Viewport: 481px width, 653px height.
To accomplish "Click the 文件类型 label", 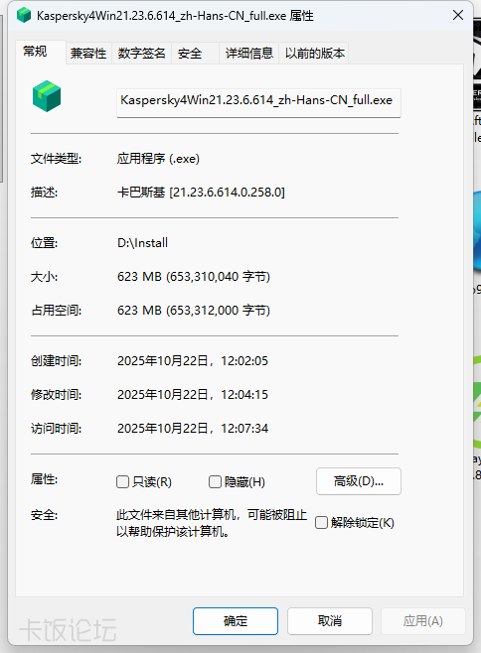I will (x=56, y=159).
